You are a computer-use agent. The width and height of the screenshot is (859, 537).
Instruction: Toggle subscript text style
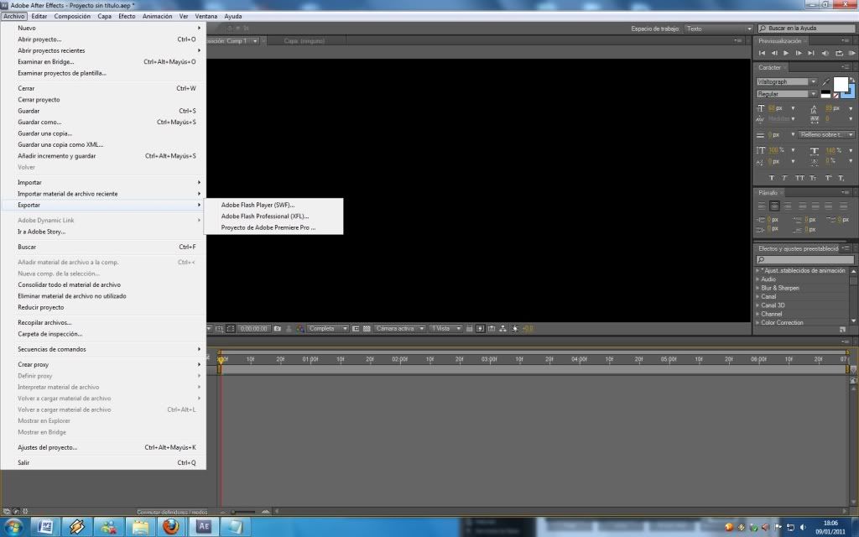[841, 178]
